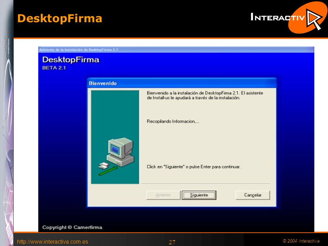This screenshot has height=246, width=328.
Task: Click the slide number 27
Action: point(172,242)
